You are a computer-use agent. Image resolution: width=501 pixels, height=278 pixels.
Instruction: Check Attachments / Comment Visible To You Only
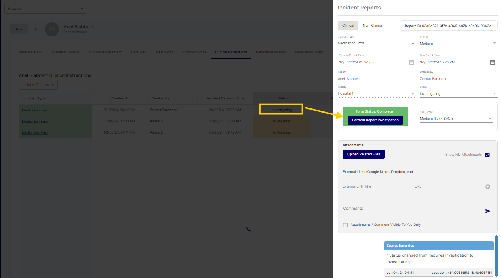coord(345,225)
